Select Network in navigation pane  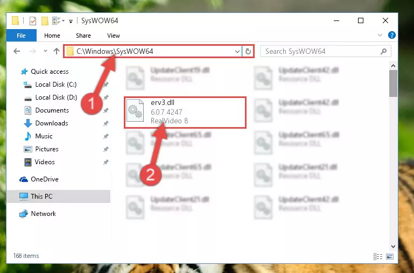[43, 213]
